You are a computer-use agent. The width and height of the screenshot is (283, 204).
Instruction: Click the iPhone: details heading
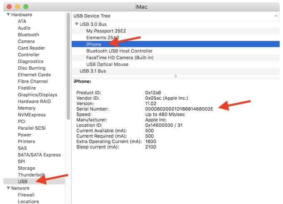(x=83, y=81)
